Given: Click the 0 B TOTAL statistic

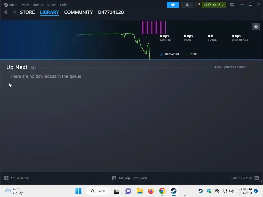Looking at the screenshot, I should point(212,38).
